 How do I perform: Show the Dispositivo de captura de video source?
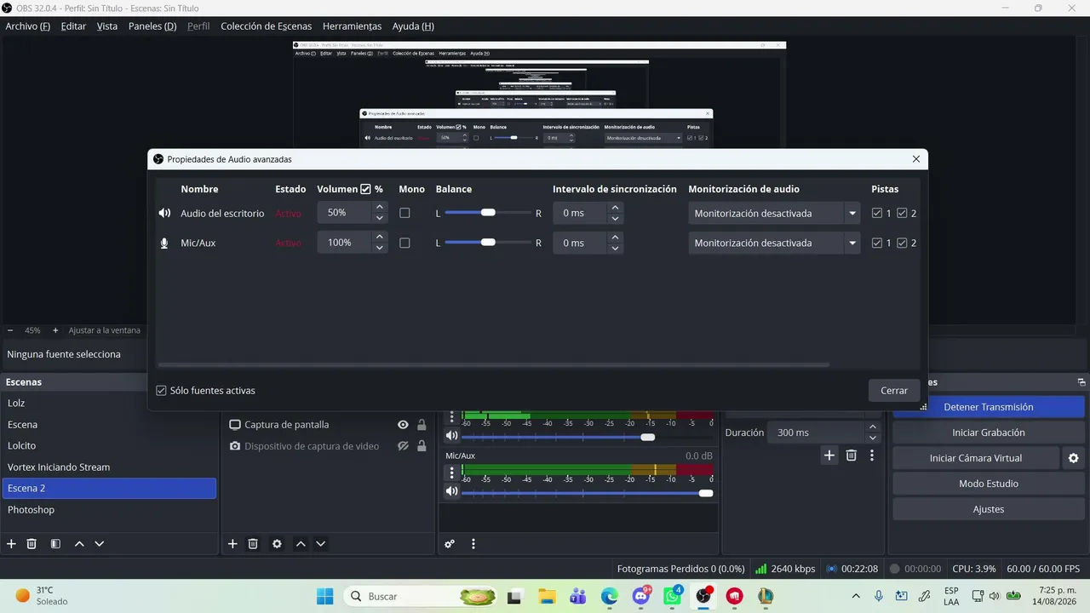(x=403, y=446)
